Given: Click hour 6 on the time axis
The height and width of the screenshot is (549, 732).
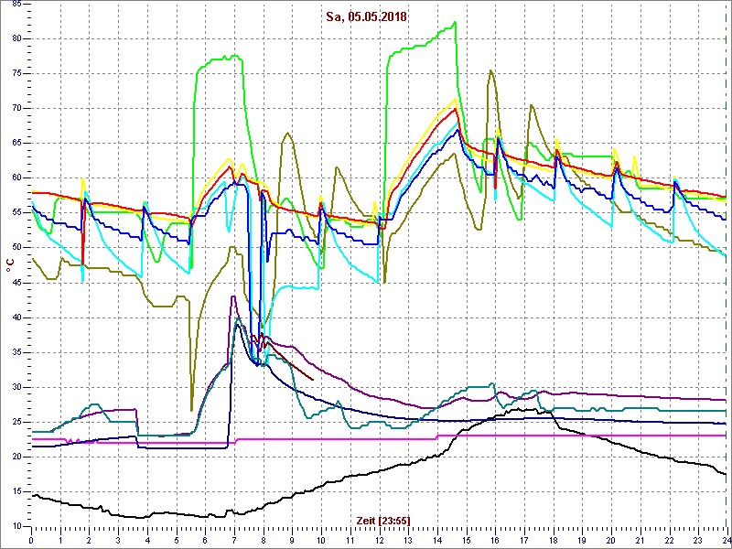Looking at the screenshot, I should pos(205,539).
